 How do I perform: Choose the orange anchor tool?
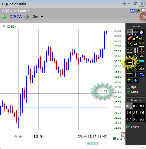[142, 50]
